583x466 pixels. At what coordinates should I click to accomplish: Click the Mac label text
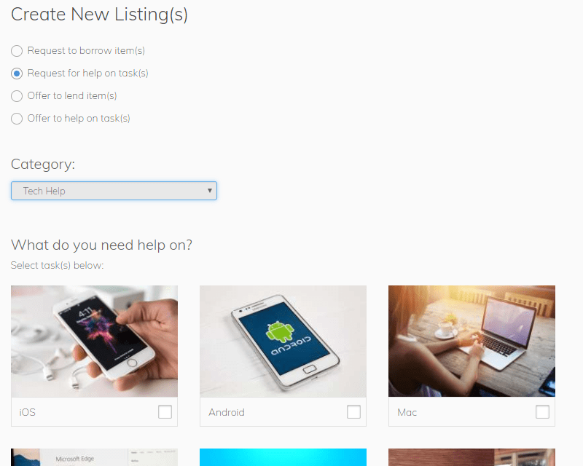pyautogui.click(x=407, y=412)
